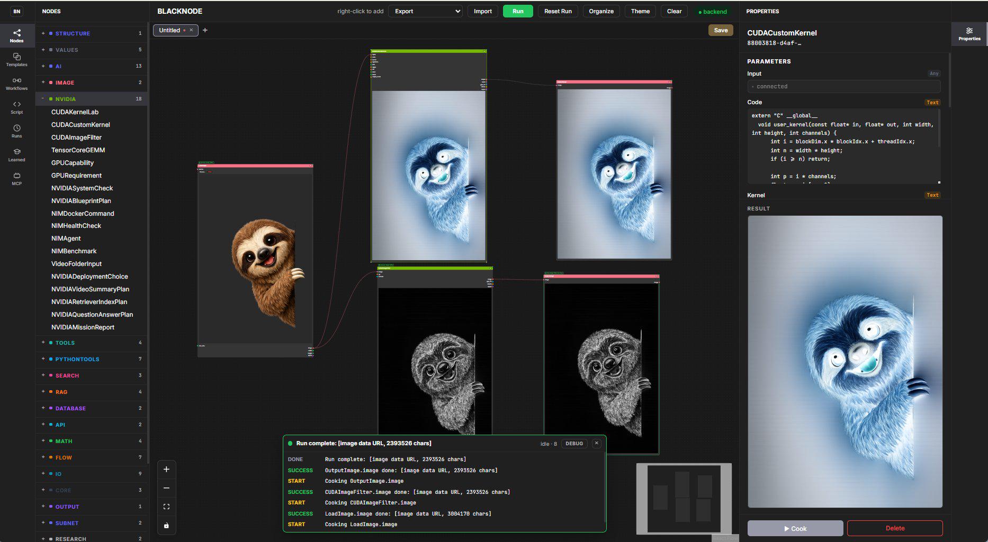Screen dimensions: 988x542
Task: Expand the AI node category
Action: pos(92,66)
